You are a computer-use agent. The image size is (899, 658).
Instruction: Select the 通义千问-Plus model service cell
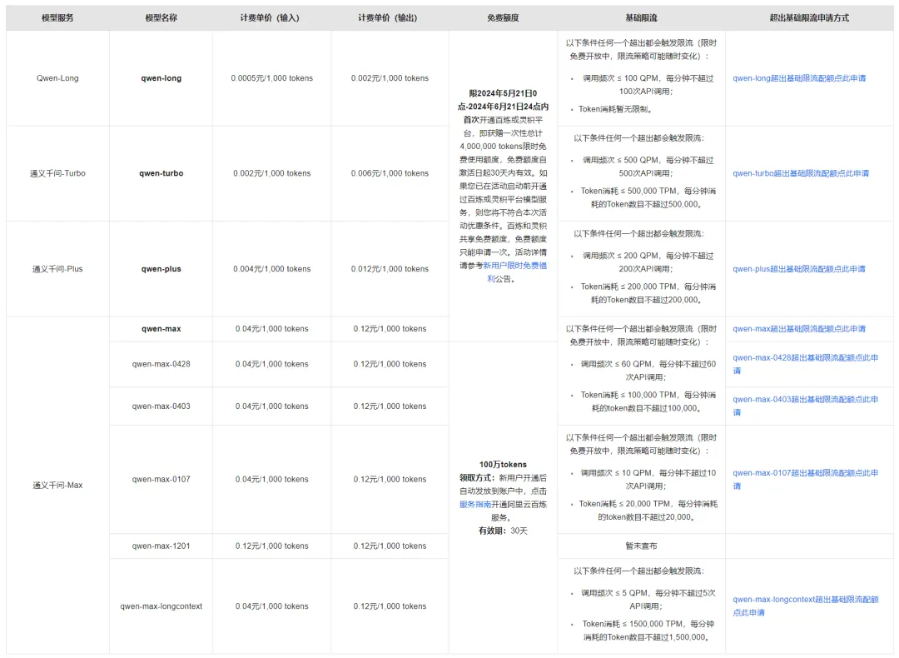(x=57, y=269)
